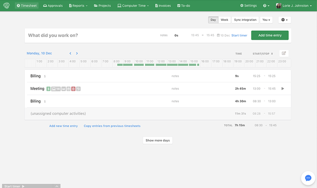The width and height of the screenshot is (317, 188).
Task: Click the Billing task with 4h 30m duration
Action: point(35,101)
